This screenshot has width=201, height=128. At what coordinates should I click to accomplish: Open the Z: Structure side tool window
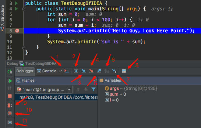pyautogui.click(x=2, y=18)
